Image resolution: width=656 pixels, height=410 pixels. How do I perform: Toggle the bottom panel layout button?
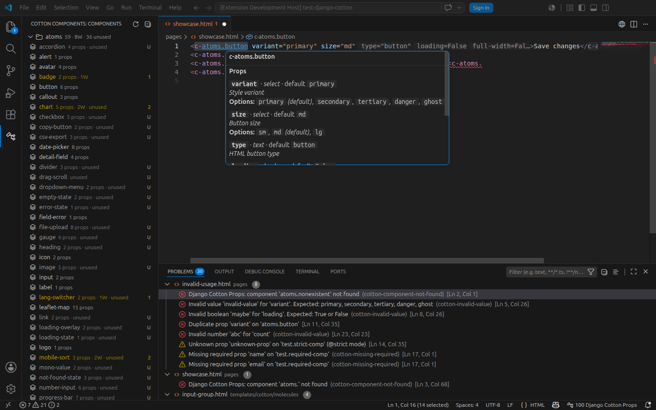[594, 8]
